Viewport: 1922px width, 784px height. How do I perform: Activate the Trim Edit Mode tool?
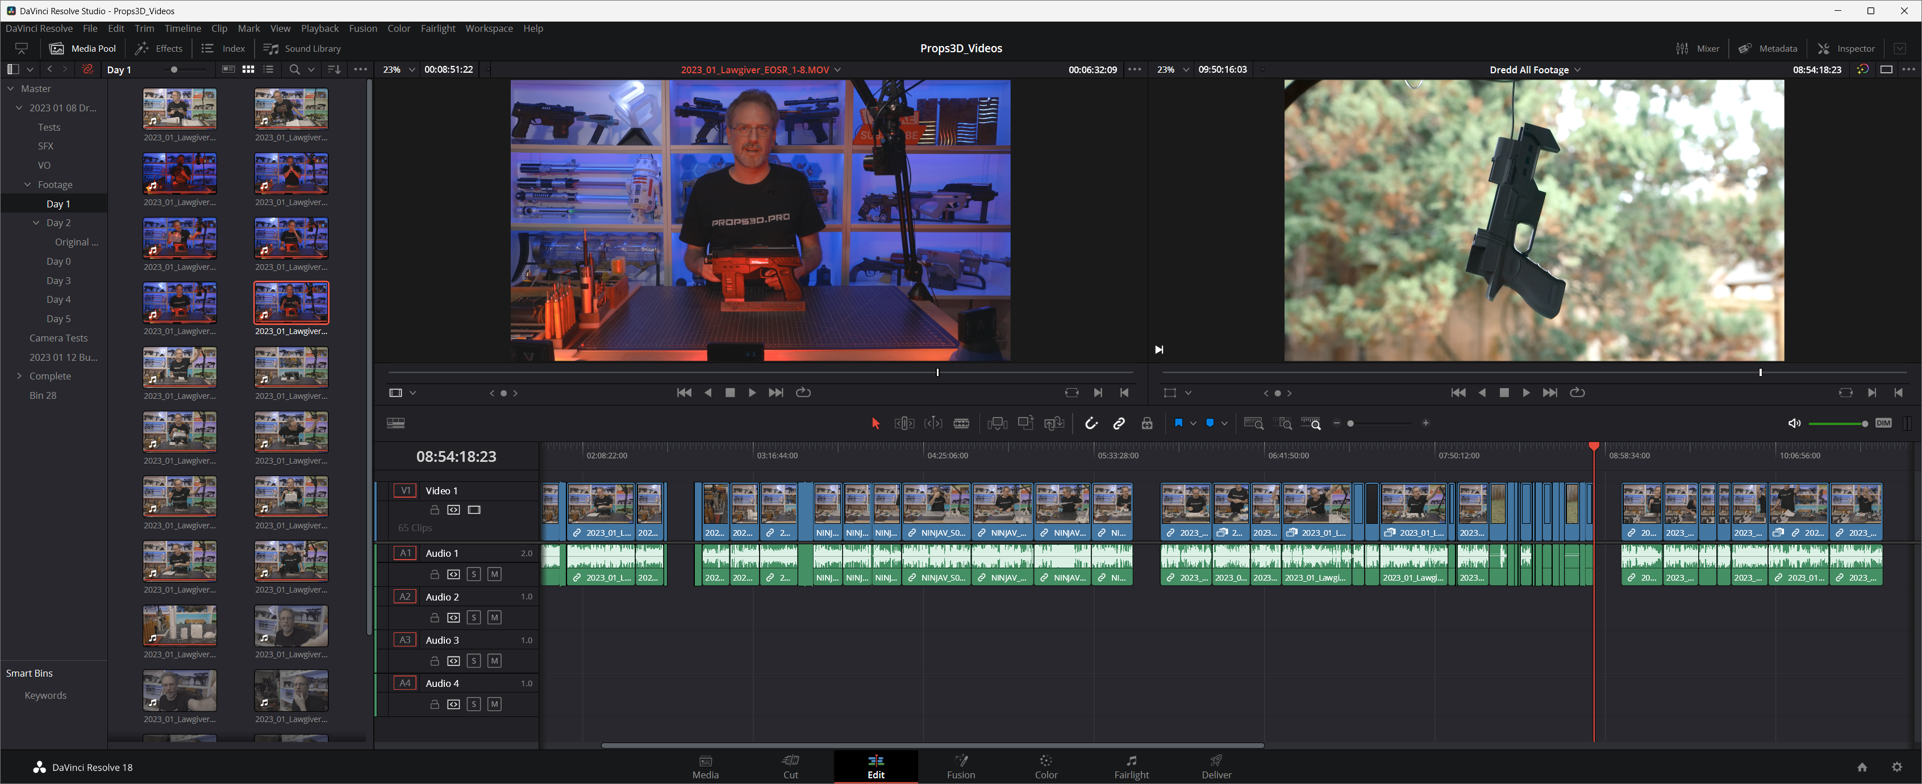click(903, 424)
